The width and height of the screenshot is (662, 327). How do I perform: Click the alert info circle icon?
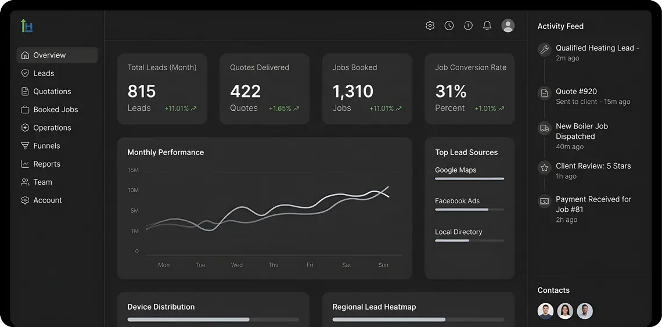[x=468, y=26]
